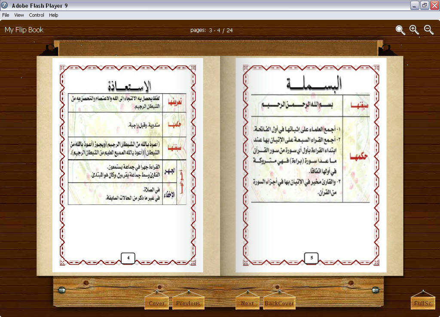Open the Help menu
Viewport: 440px width, 317px height.
(x=53, y=15)
